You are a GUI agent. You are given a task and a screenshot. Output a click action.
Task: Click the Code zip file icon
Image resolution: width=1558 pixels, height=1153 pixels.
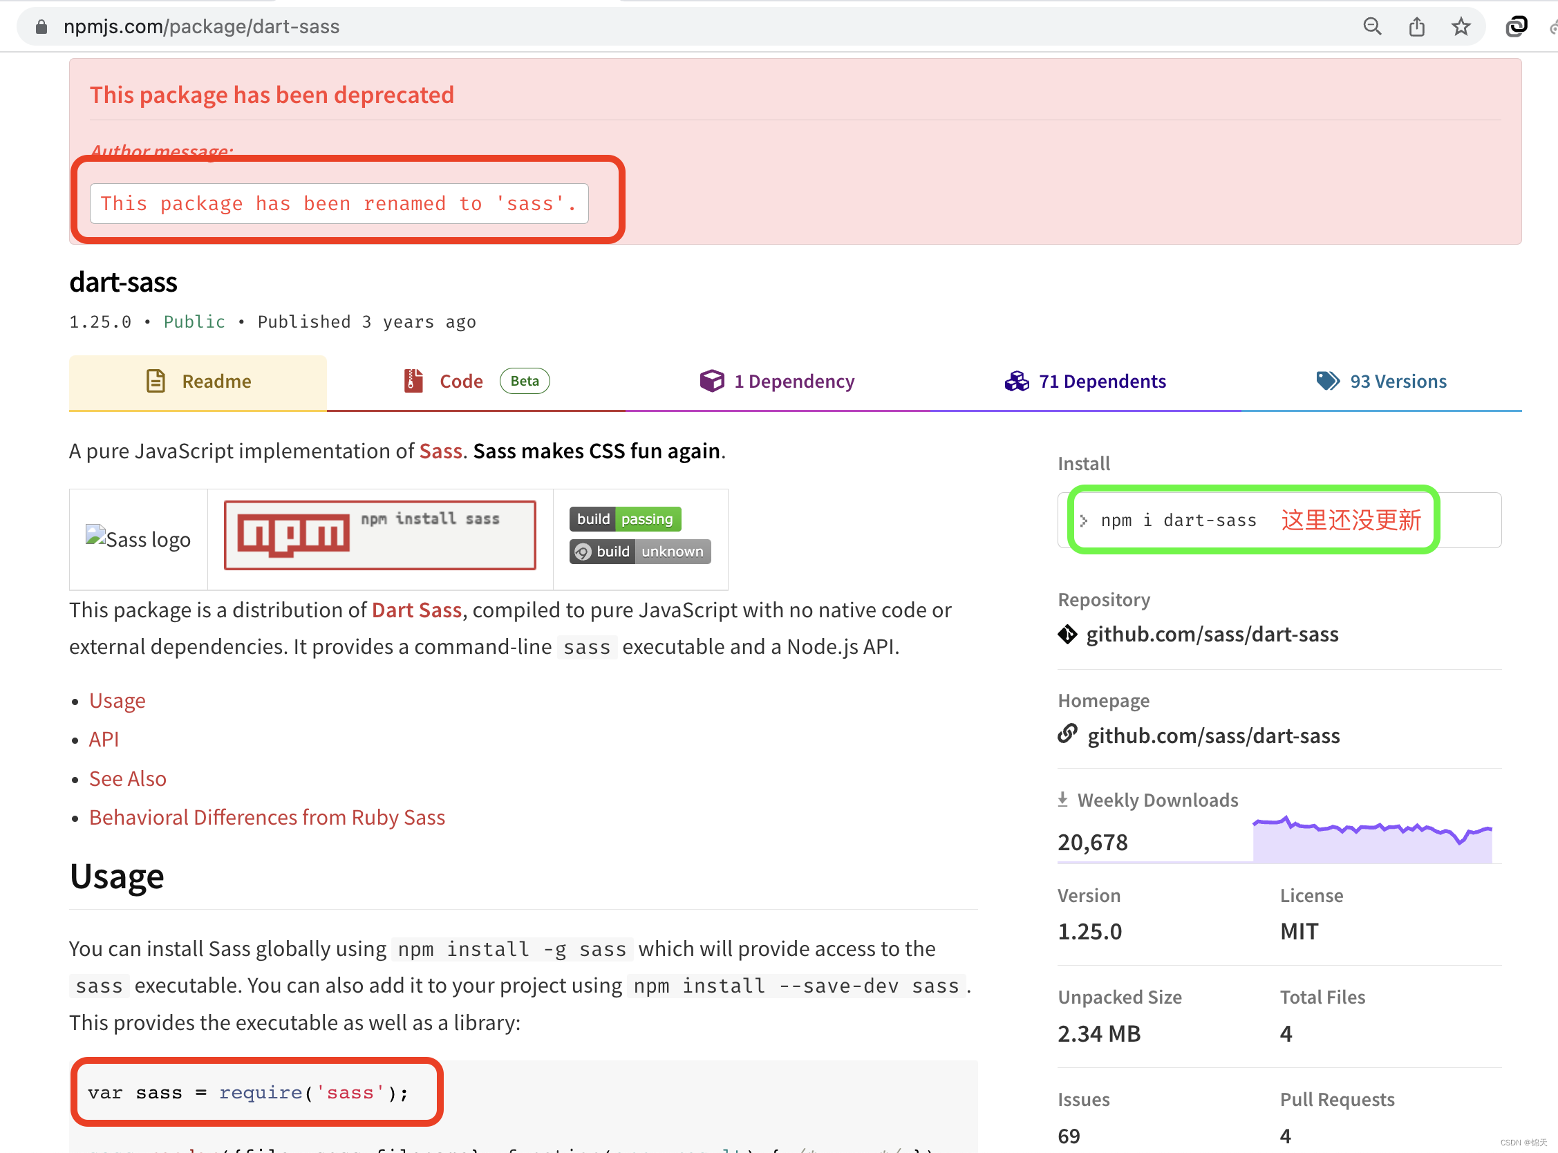413,381
